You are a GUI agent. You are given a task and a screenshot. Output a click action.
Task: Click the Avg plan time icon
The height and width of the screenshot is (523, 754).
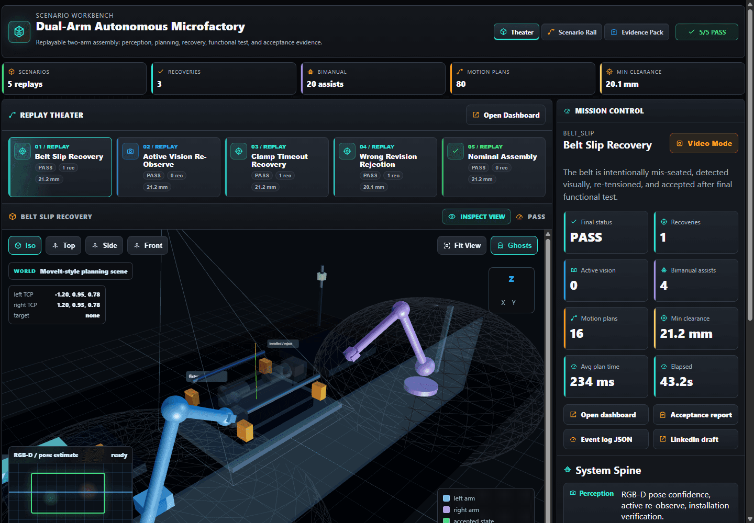[x=574, y=366]
